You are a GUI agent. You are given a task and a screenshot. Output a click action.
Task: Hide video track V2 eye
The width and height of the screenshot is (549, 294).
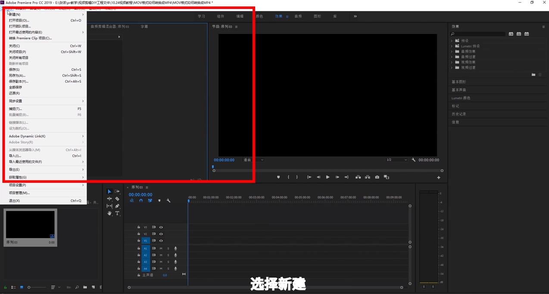click(161, 234)
